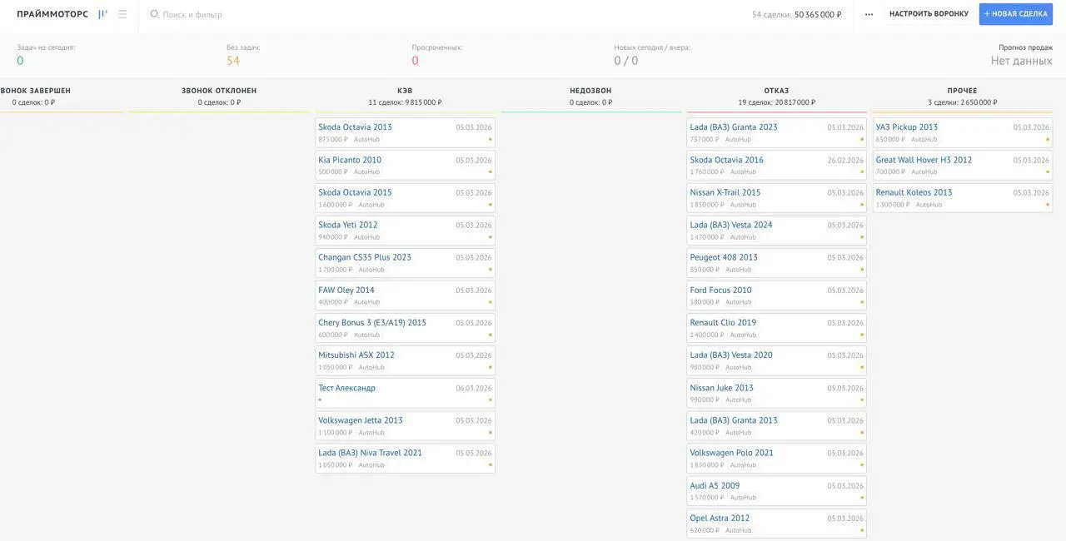This screenshot has height=541, width=1066.
Task: Click the 1 300 000 ₽ price on Renault Koleos
Action: point(893,205)
